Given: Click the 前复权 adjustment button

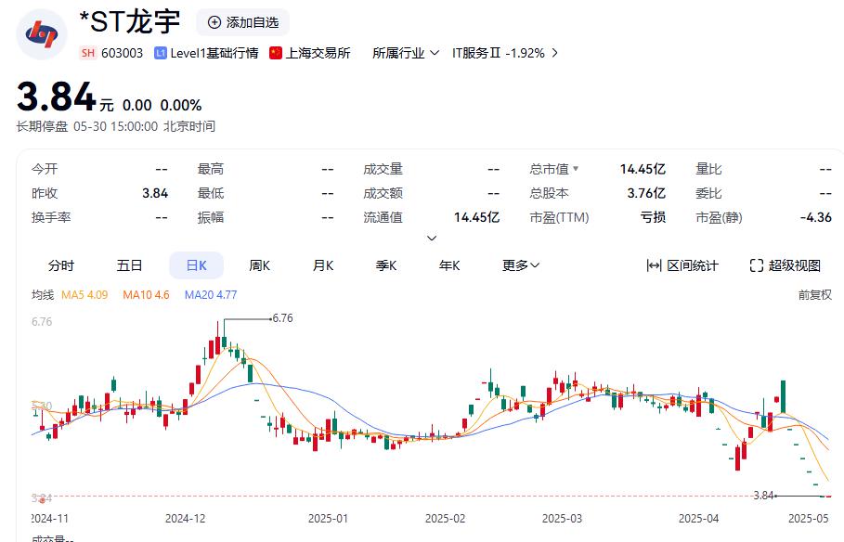Looking at the screenshot, I should 814,295.
